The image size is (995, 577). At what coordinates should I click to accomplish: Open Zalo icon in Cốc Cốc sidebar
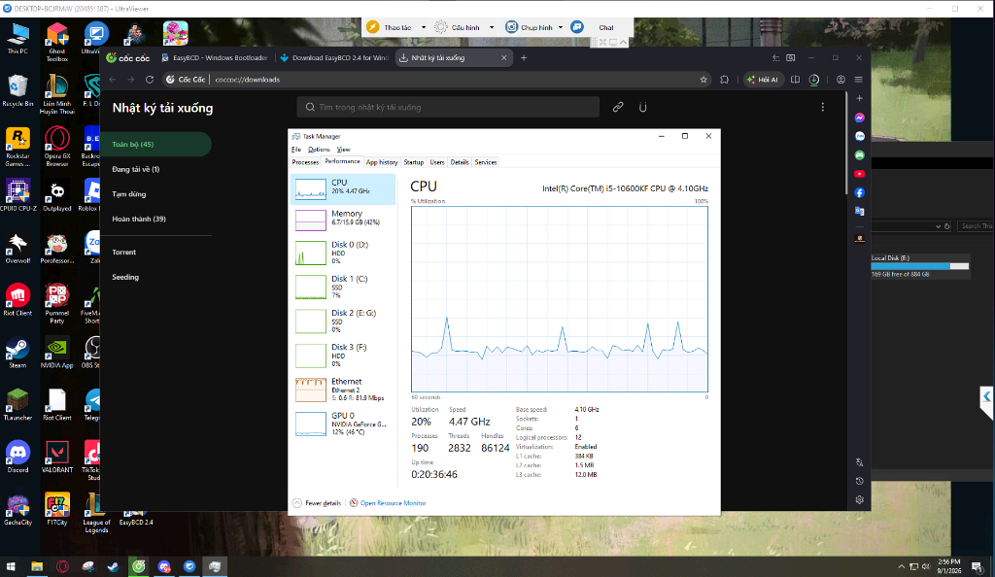coord(859,136)
